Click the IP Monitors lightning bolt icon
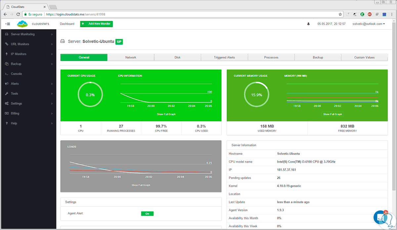 (7, 54)
